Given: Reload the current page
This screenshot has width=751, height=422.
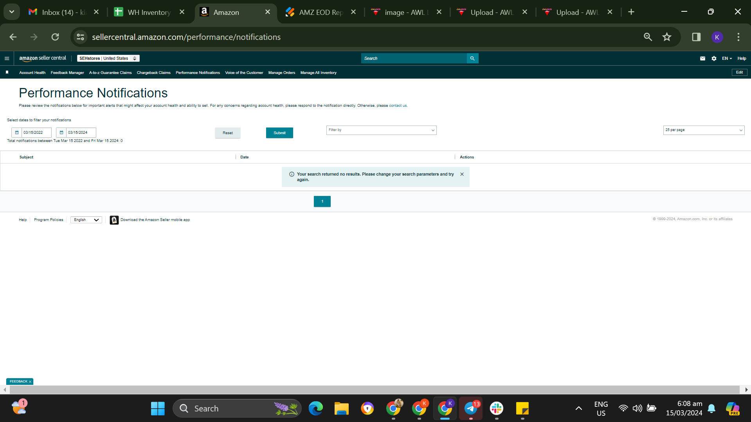Looking at the screenshot, I should [x=55, y=37].
